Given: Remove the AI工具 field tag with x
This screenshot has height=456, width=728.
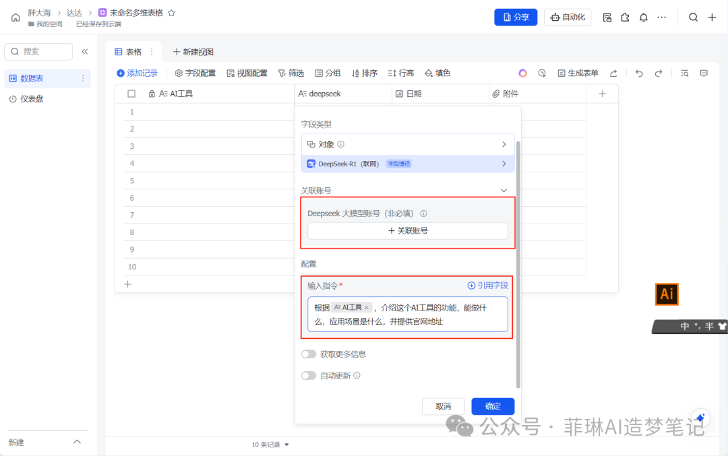Looking at the screenshot, I should click(x=366, y=308).
